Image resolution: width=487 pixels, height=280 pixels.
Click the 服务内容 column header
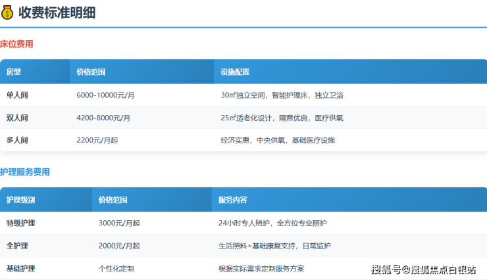click(x=232, y=199)
